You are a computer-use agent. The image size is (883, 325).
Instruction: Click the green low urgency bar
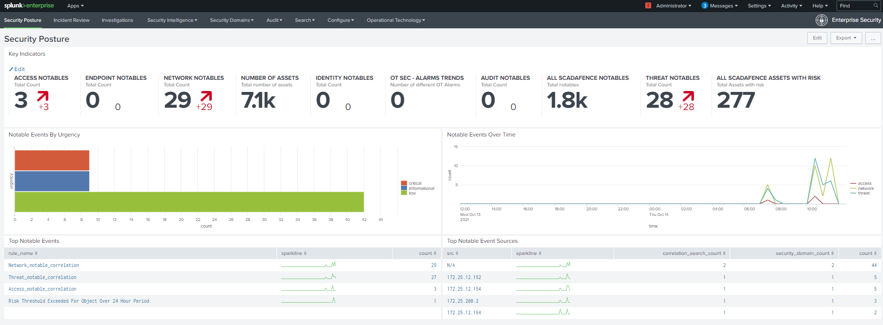(x=189, y=202)
